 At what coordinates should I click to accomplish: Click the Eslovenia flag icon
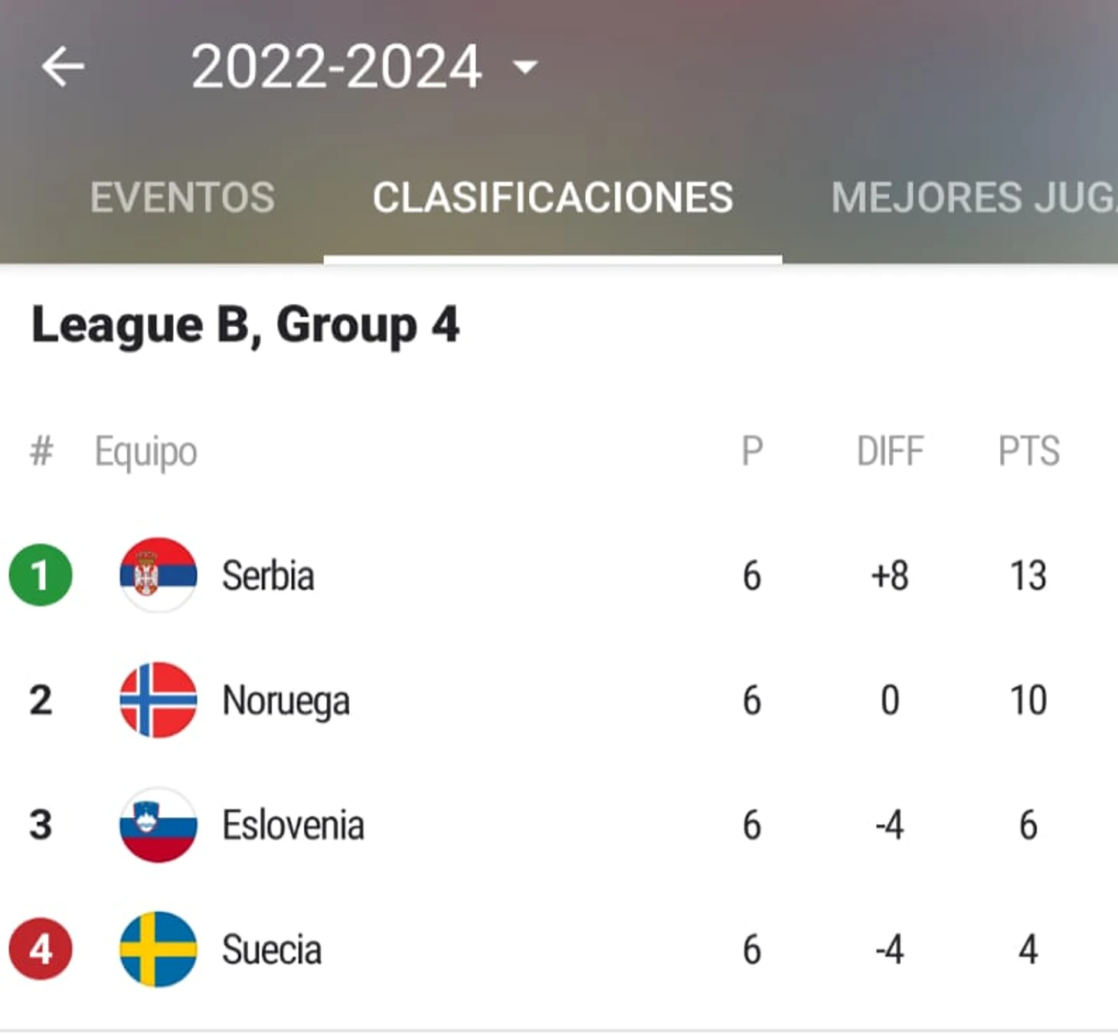click(159, 825)
